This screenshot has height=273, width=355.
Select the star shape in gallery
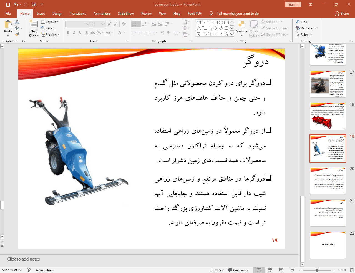(226, 34)
